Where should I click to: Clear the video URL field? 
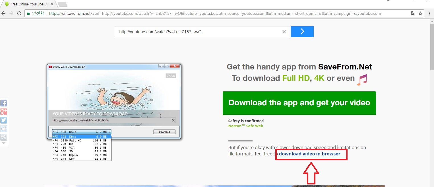[x=284, y=32]
